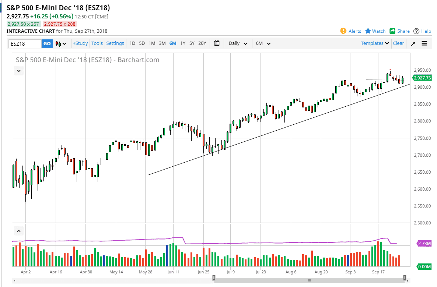This screenshot has height=287, width=437.
Task: Add a study with +Study link
Action: pos(80,43)
